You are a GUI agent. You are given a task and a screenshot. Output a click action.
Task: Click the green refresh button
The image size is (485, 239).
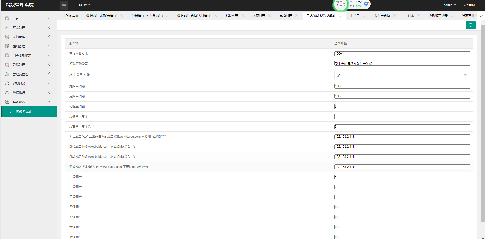[471, 25]
